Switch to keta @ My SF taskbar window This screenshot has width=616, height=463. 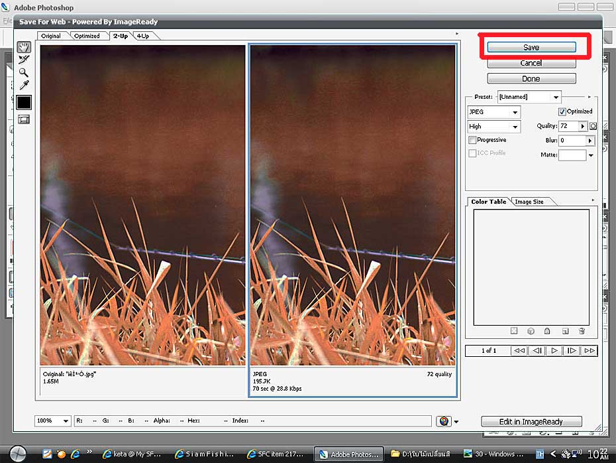[132, 454]
